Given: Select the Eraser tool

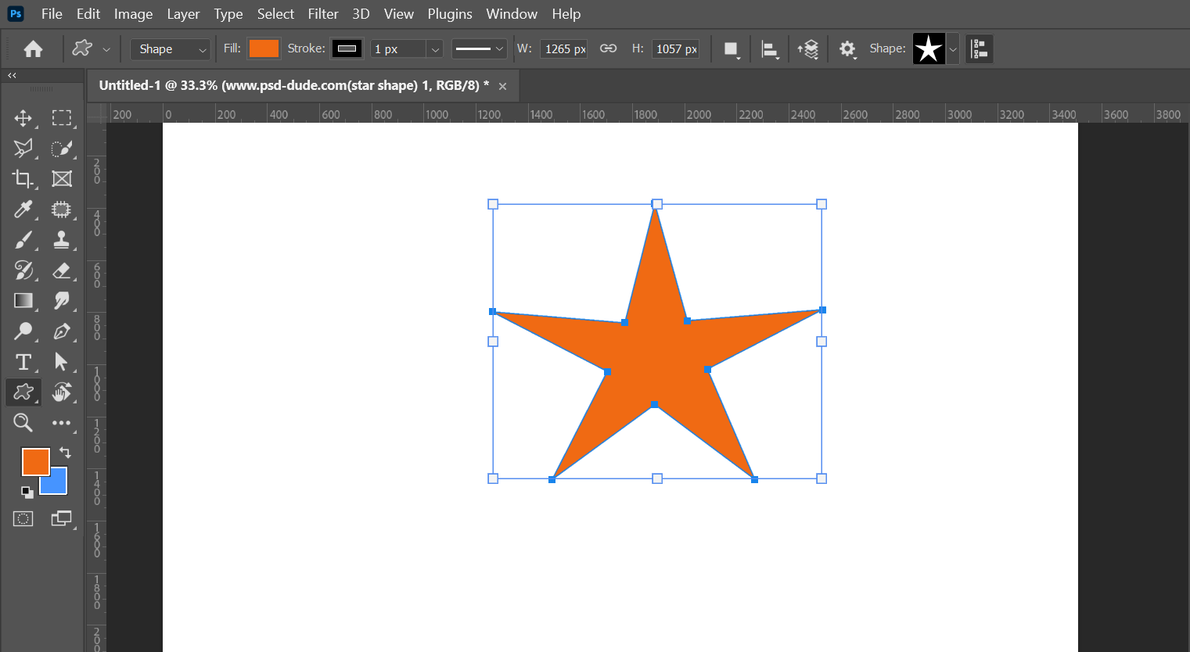Looking at the screenshot, I should click(x=61, y=270).
